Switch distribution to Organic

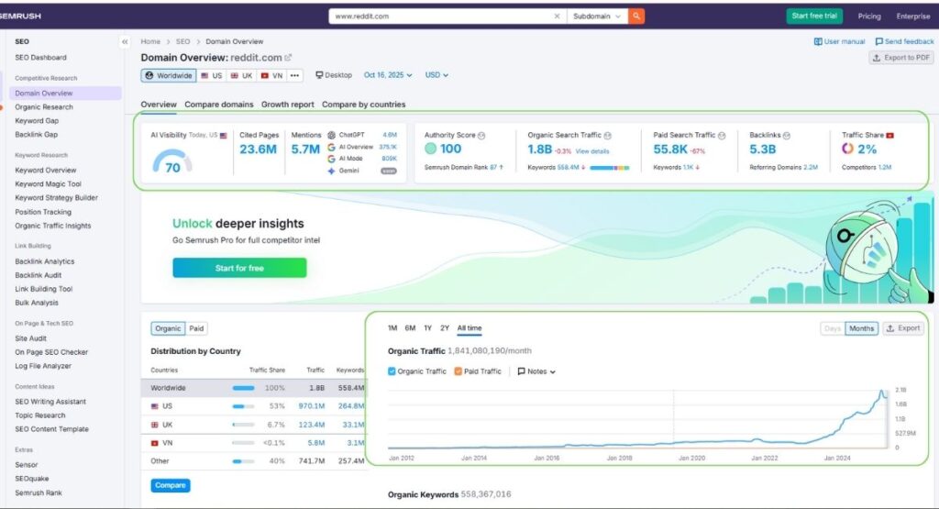point(168,328)
